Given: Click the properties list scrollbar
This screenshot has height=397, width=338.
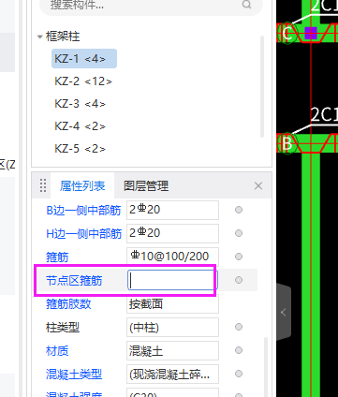Looking at the screenshot, I should (266, 367).
